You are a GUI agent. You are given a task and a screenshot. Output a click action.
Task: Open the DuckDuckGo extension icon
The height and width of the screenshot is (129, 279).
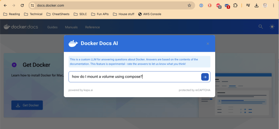pyautogui.click(x=210, y=6)
